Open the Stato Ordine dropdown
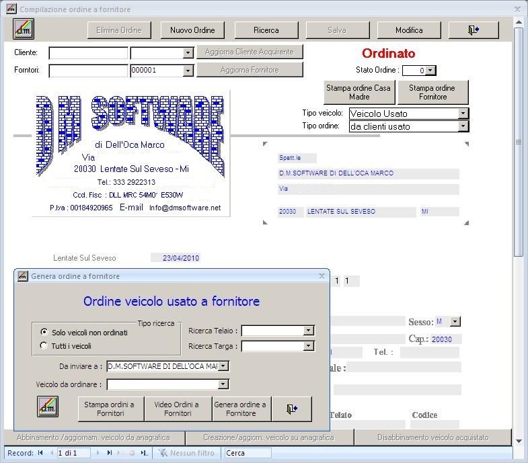This screenshot has width=528, height=463. tap(430, 71)
